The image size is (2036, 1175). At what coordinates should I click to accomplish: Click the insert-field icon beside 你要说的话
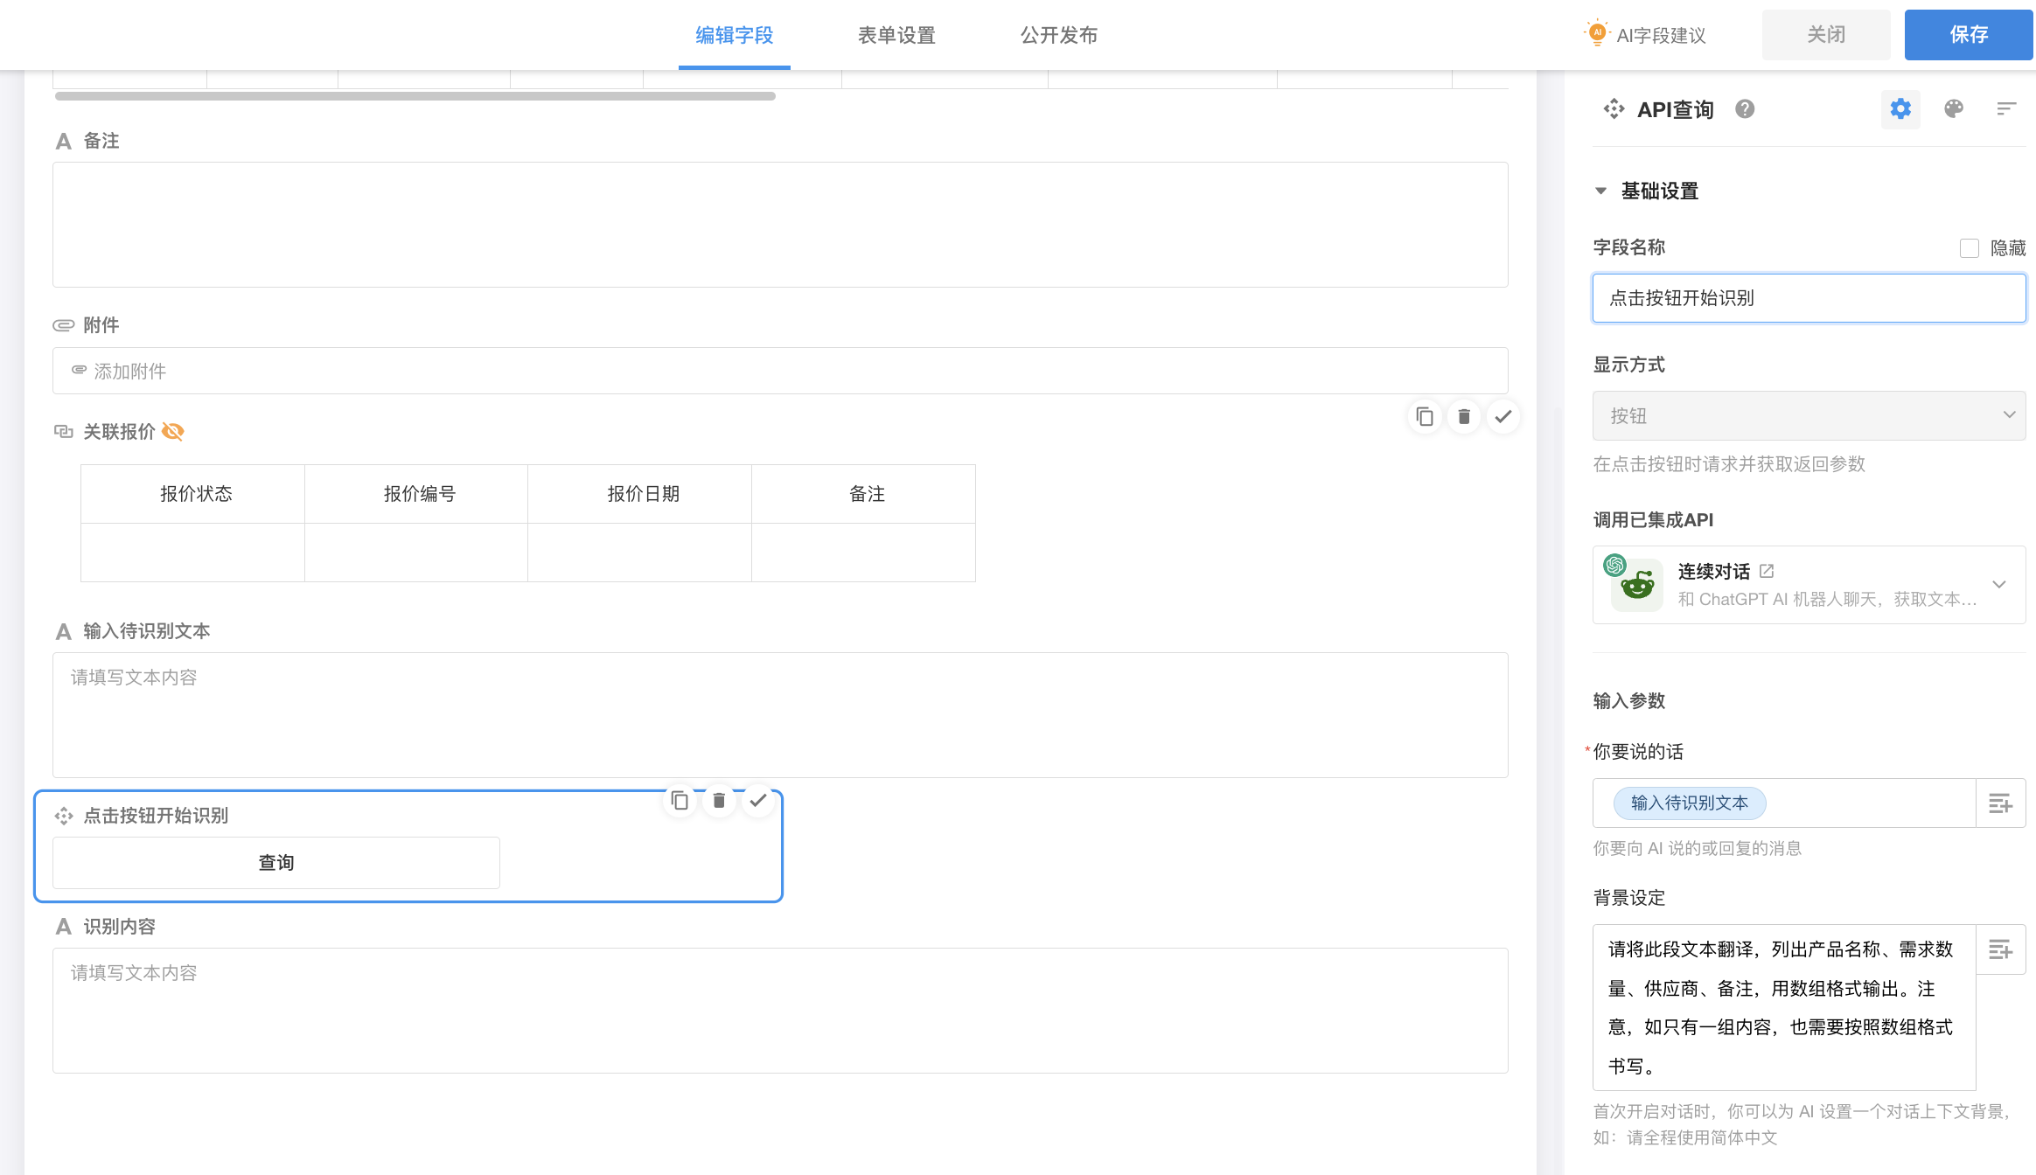click(2001, 803)
